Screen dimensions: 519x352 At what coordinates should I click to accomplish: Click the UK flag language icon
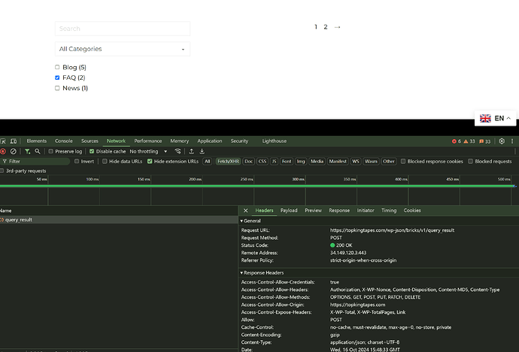coord(485,118)
